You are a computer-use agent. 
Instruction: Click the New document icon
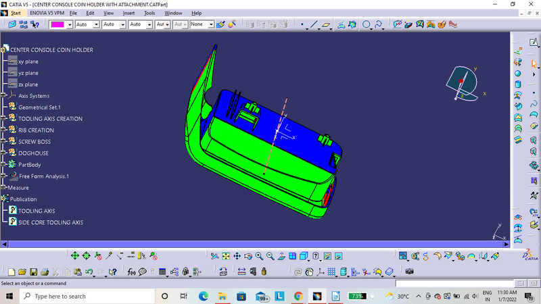click(x=11, y=272)
